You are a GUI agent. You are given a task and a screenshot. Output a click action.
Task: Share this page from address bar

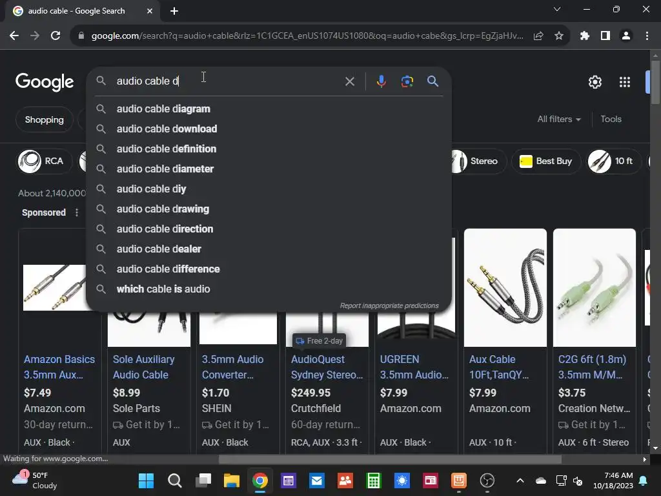[x=538, y=36]
